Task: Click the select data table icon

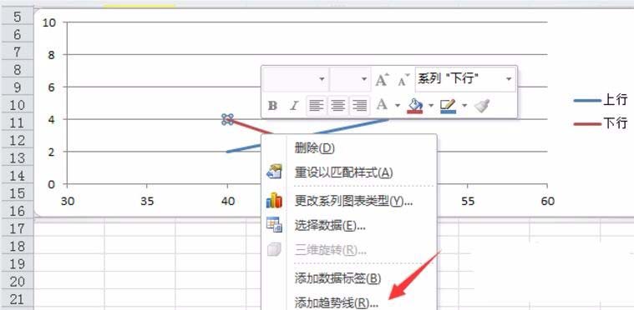Action: click(274, 225)
